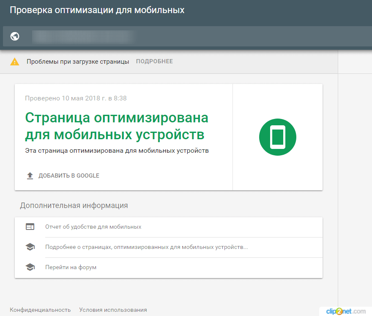This screenshot has height=316, width=372.
Task: Click the upload arrow icon
Action: click(30, 176)
